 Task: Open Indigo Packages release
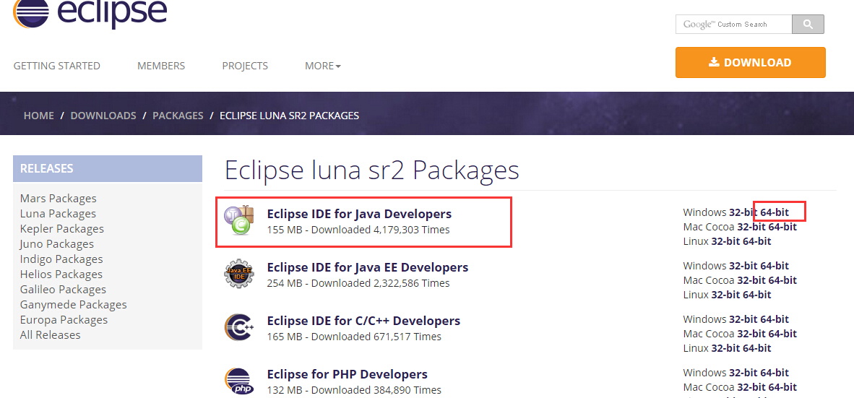61,259
